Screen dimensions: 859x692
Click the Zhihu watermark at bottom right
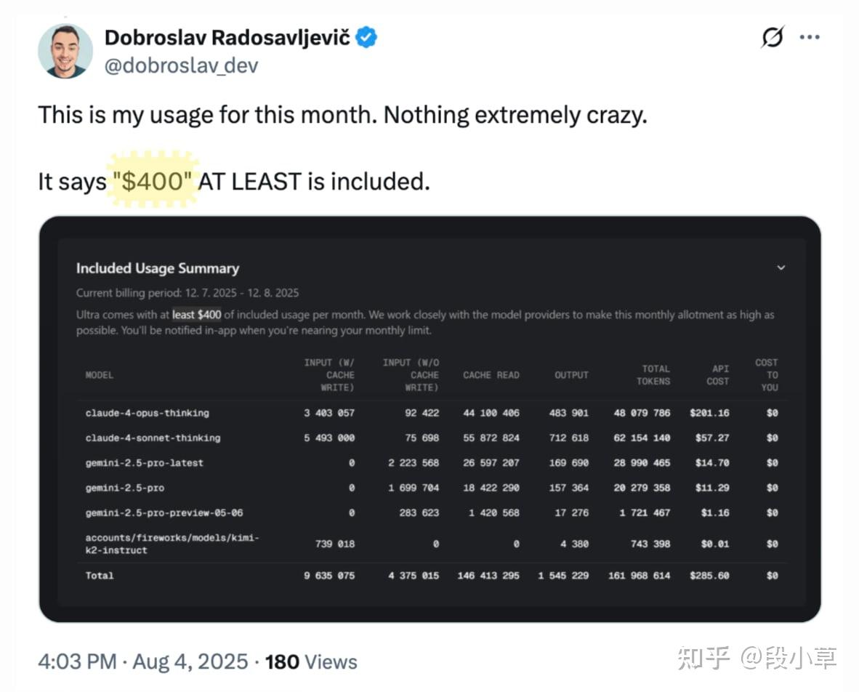pyautogui.click(x=757, y=658)
